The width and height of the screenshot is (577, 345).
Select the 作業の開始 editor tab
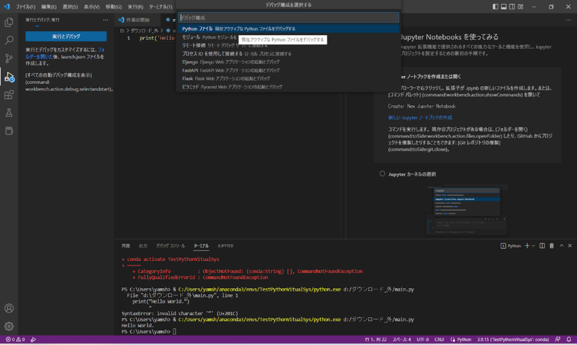point(137,20)
